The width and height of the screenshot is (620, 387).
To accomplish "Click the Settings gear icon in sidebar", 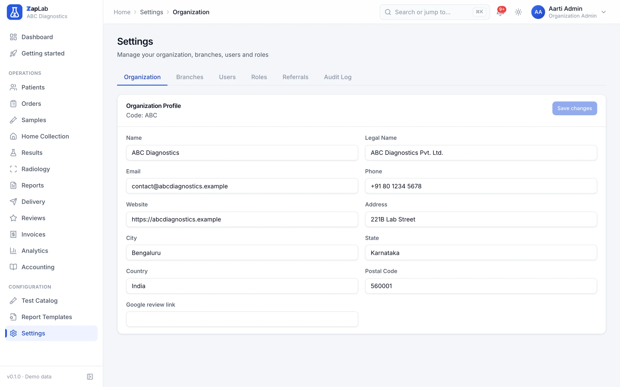I will [x=13, y=333].
